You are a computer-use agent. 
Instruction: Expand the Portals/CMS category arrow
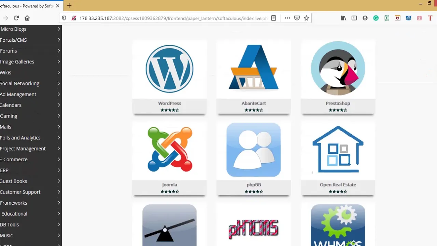pos(59,40)
